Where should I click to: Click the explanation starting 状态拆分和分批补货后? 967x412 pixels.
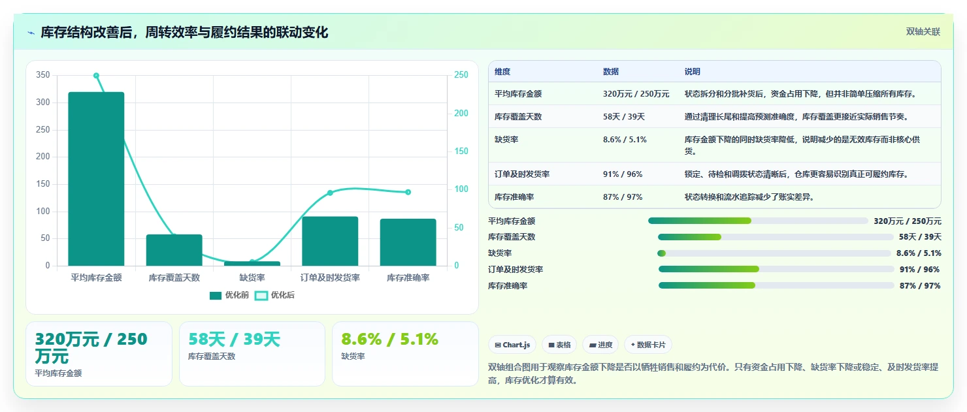tap(800, 93)
